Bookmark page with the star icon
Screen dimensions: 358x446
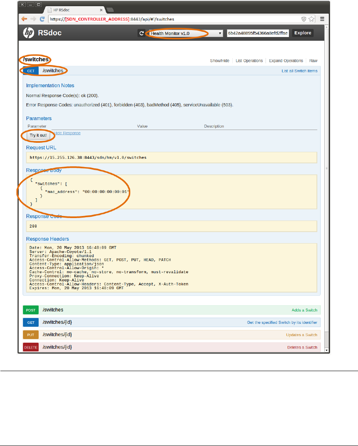(312, 19)
